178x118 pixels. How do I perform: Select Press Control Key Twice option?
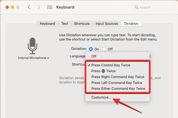(111, 65)
